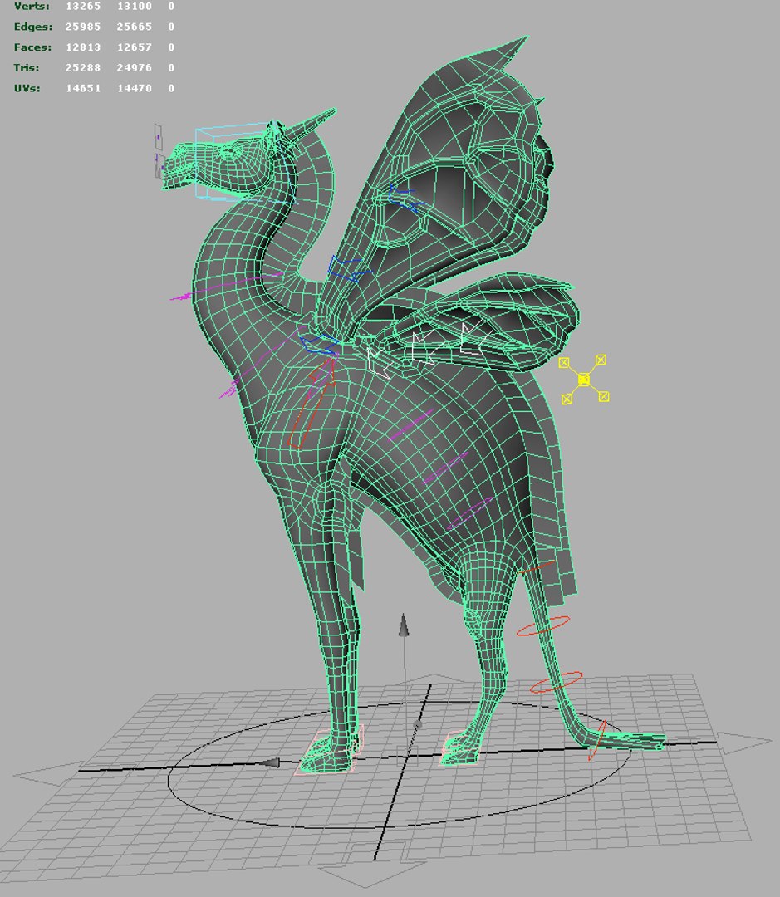Click the face count value 12657
This screenshot has width=780, height=897.
click(135, 47)
